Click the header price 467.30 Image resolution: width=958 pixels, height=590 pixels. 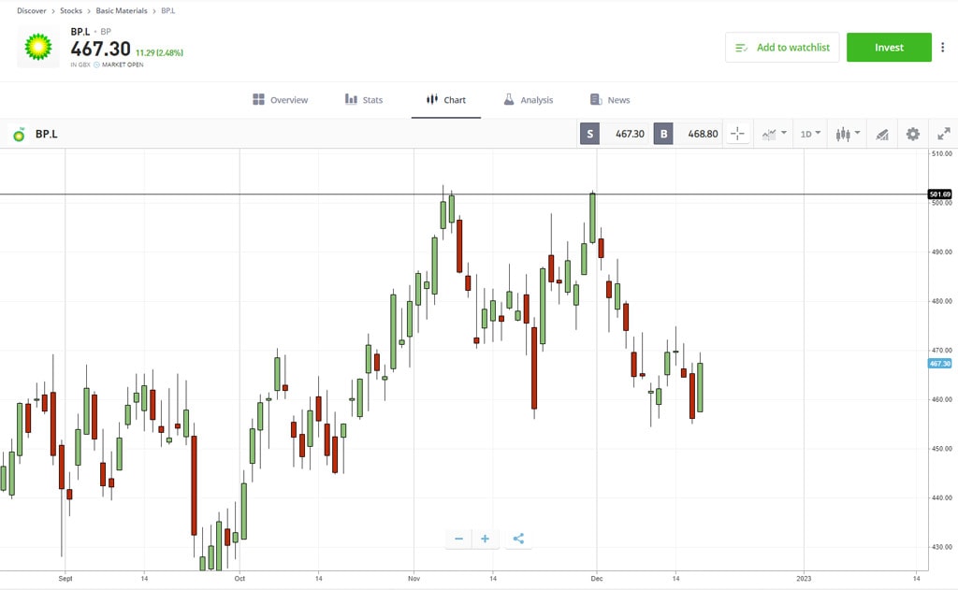tap(100, 49)
